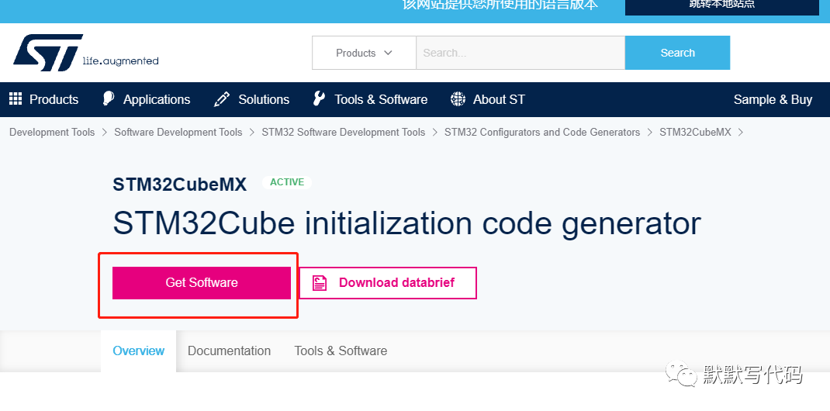Open STM32 Software Development Tools breadcrumb
The width and height of the screenshot is (830, 411).
[344, 133]
